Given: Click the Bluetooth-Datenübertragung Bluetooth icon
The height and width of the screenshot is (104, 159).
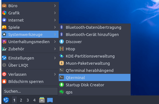Looking at the screenshot, I should (x=61, y=27).
